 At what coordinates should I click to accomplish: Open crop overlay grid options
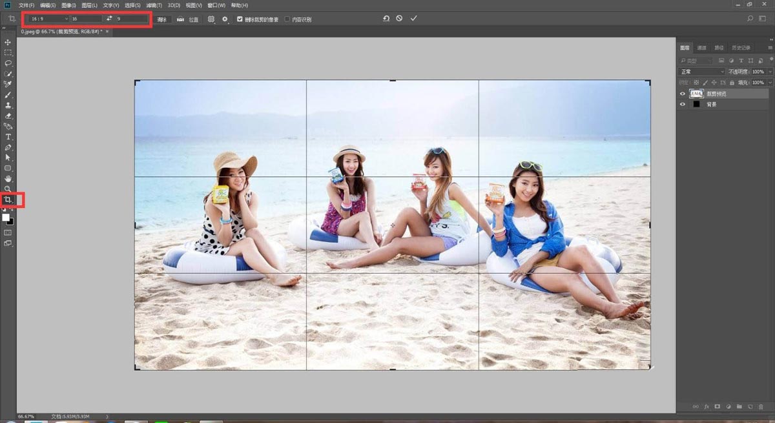point(211,19)
